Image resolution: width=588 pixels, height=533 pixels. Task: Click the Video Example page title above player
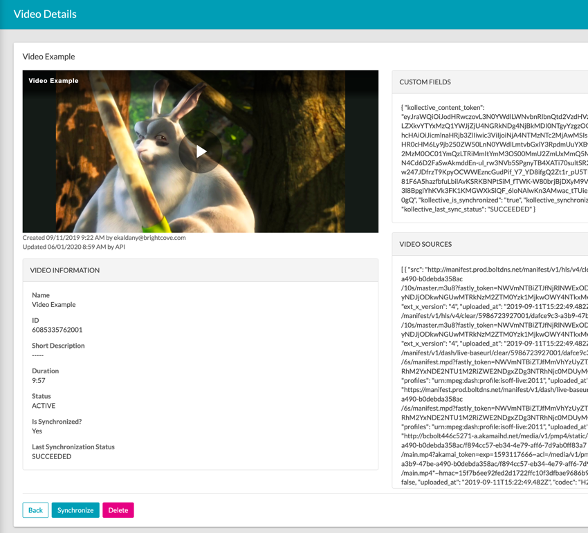click(48, 57)
